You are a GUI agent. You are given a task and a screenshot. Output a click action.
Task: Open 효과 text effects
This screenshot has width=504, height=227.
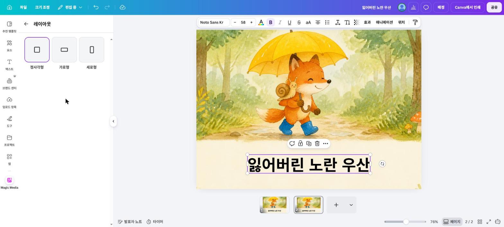pos(367,22)
